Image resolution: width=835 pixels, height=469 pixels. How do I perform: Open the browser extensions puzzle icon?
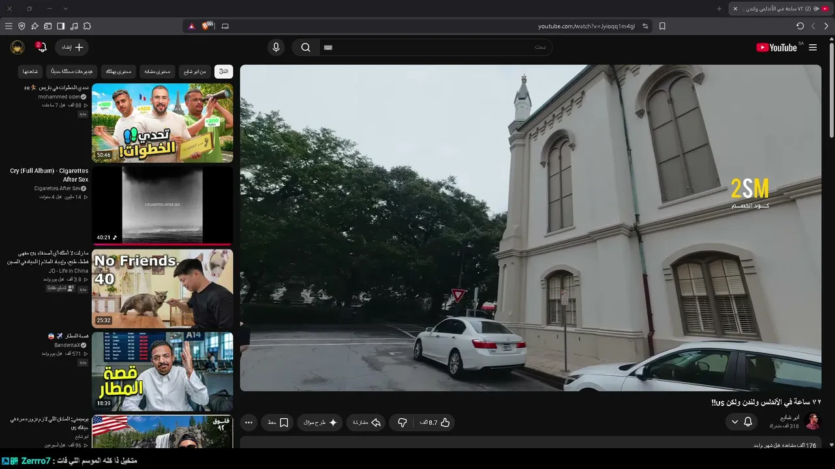87,26
